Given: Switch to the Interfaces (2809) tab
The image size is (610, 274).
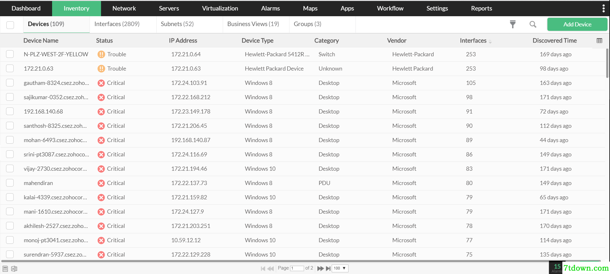Looking at the screenshot, I should [117, 24].
